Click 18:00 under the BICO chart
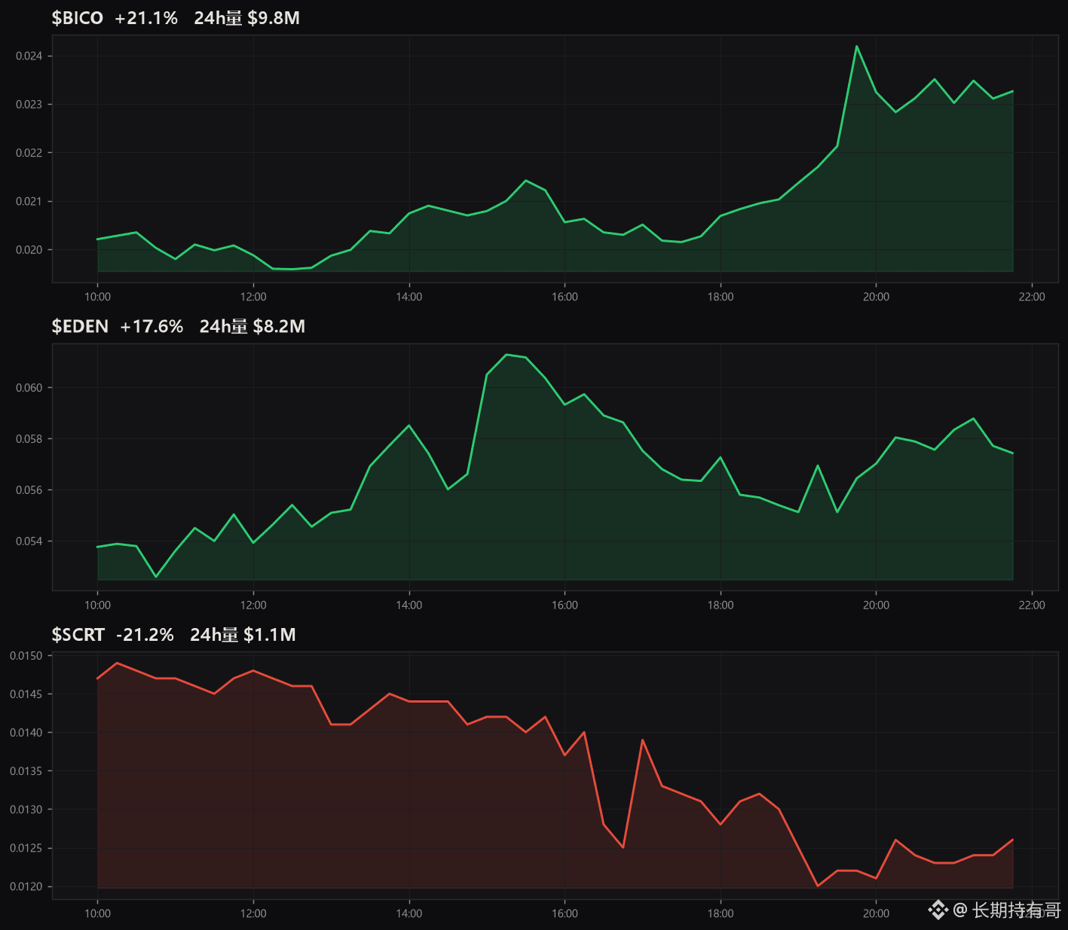 721,297
